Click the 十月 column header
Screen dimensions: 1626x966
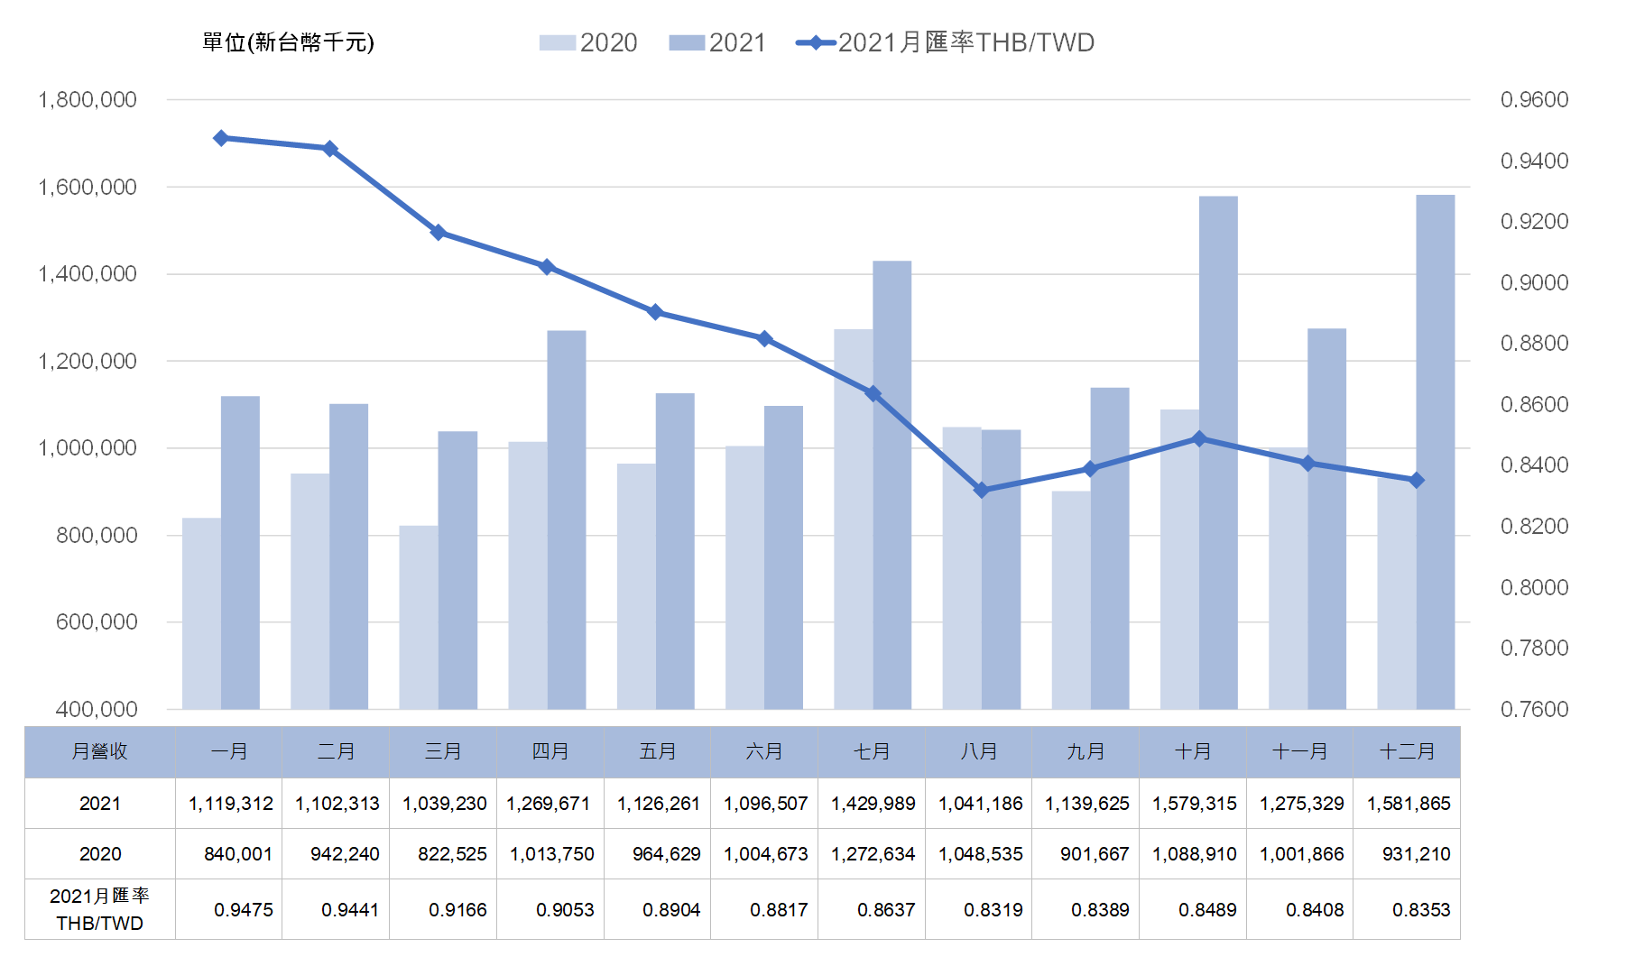tap(1193, 751)
